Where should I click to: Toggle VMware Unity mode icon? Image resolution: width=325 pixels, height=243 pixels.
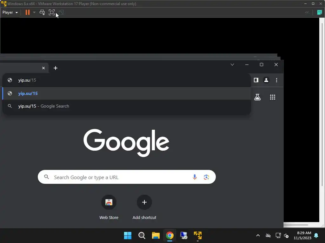[x=61, y=12]
